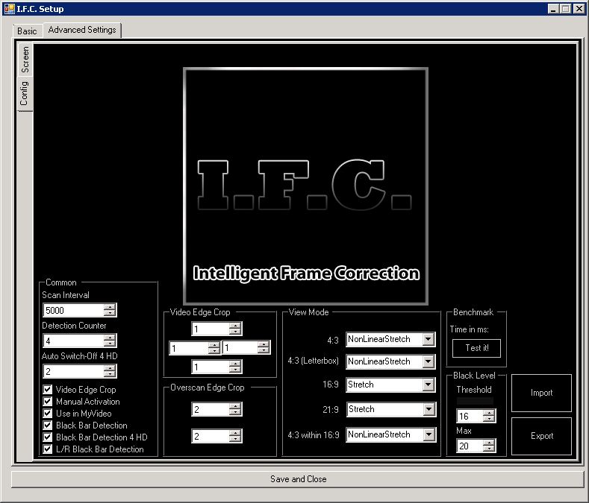Screen dimensions: 589x503
Task: Open the 4:3 view mode dropdown
Action: 428,340
